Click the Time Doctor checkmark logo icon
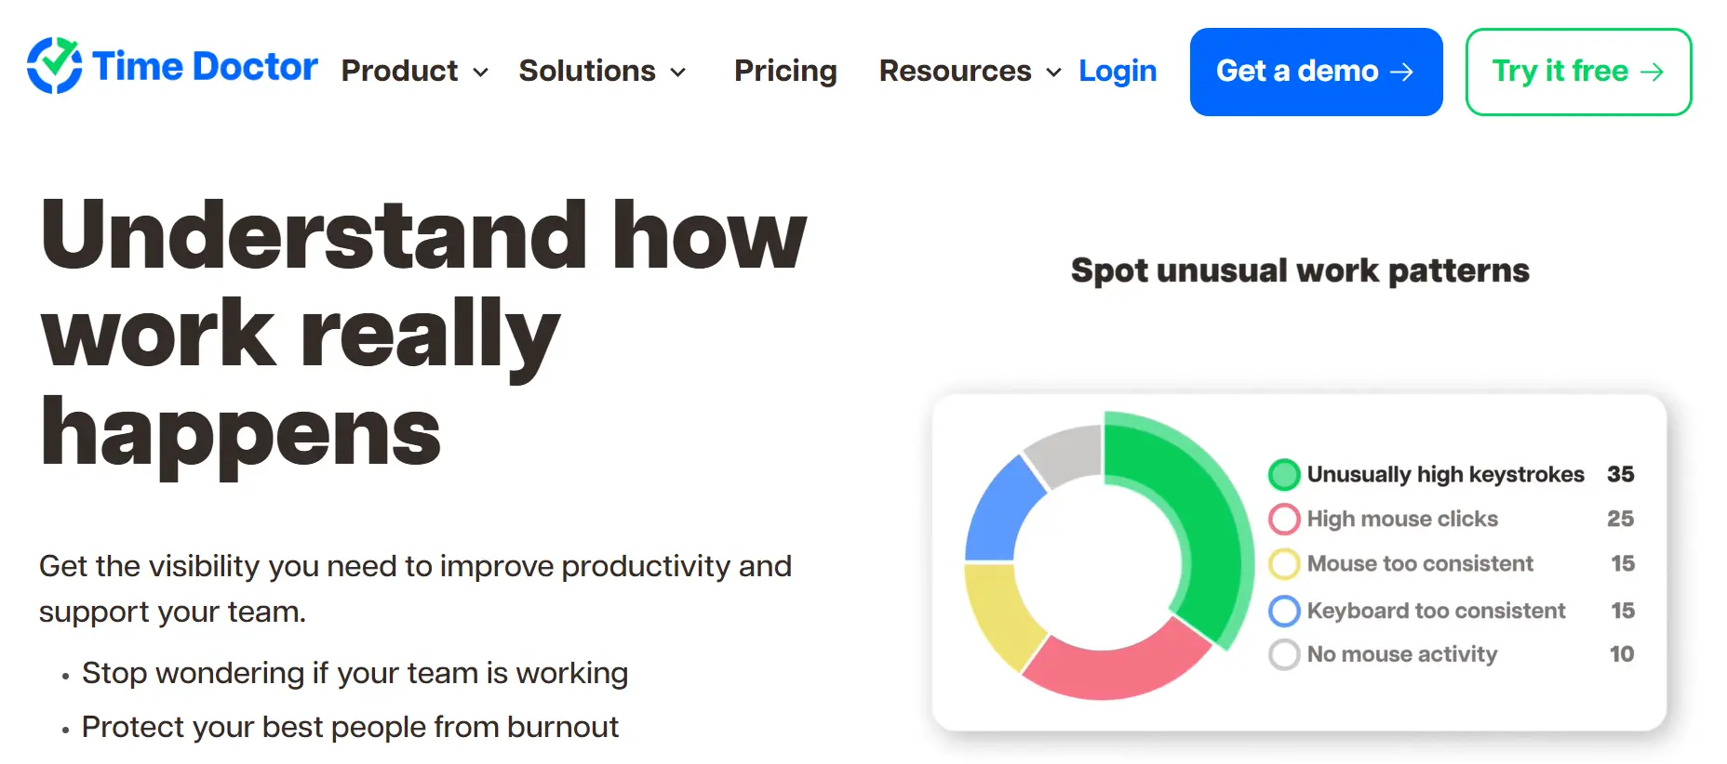Image resolution: width=1727 pixels, height=764 pixels. pyautogui.click(x=54, y=66)
